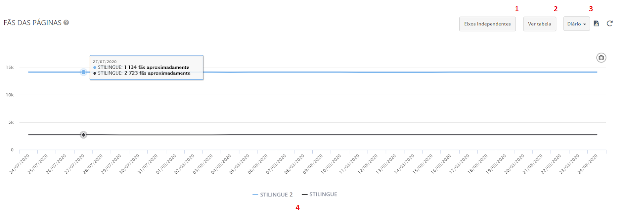Click the 24/07/2020 x-axis date label
This screenshot has width=627, height=214.
(x=20, y=164)
